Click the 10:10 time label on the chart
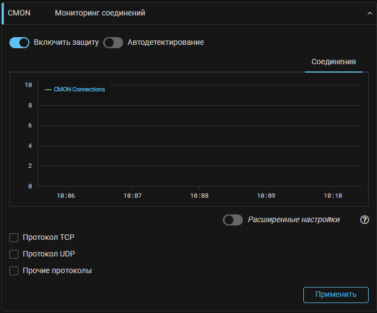Screen dimensions: 377x313 (333, 196)
